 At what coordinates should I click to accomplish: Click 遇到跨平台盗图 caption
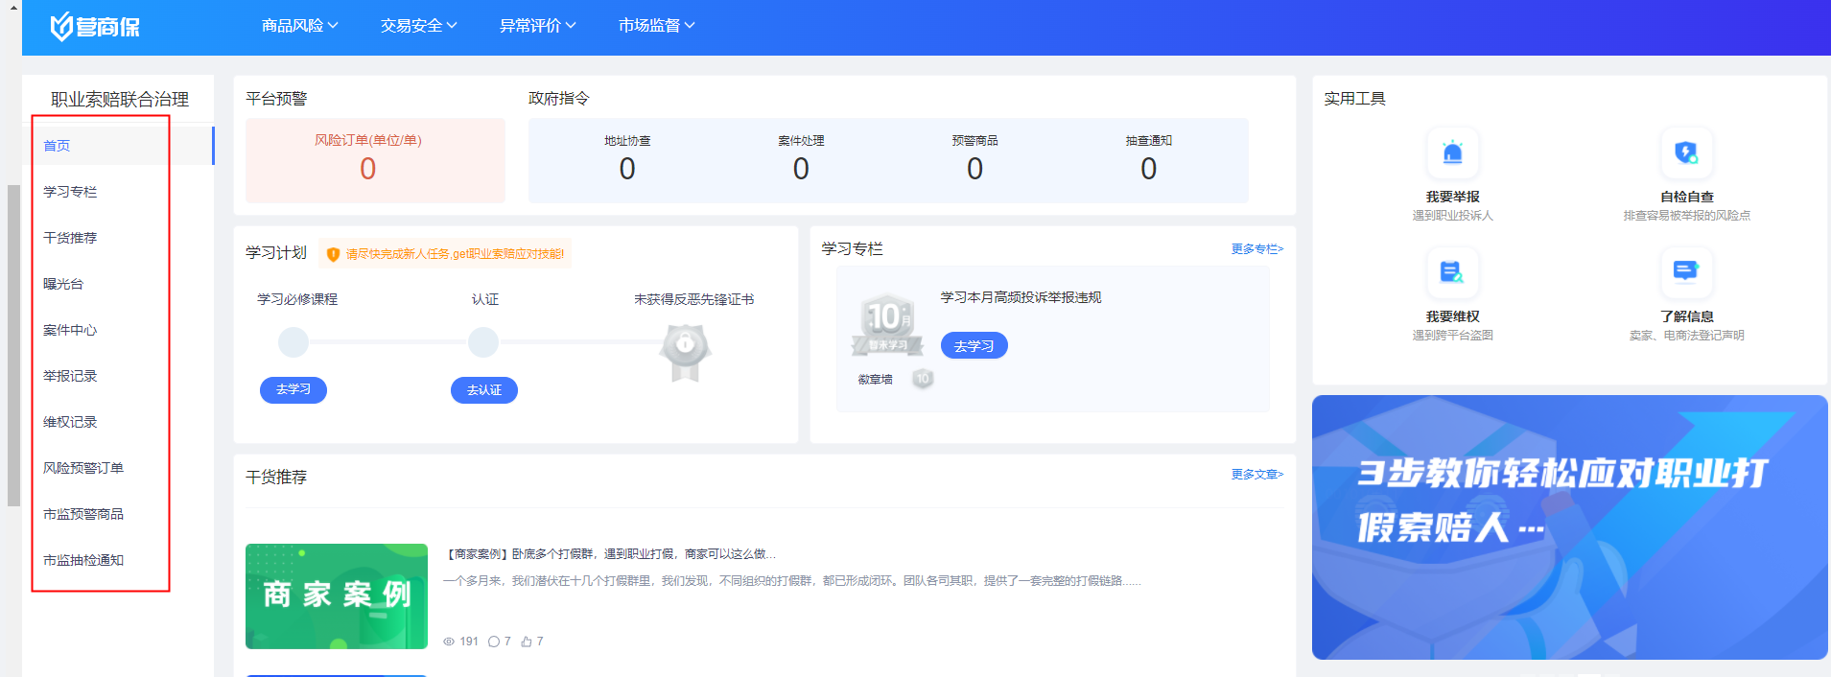click(x=1452, y=336)
